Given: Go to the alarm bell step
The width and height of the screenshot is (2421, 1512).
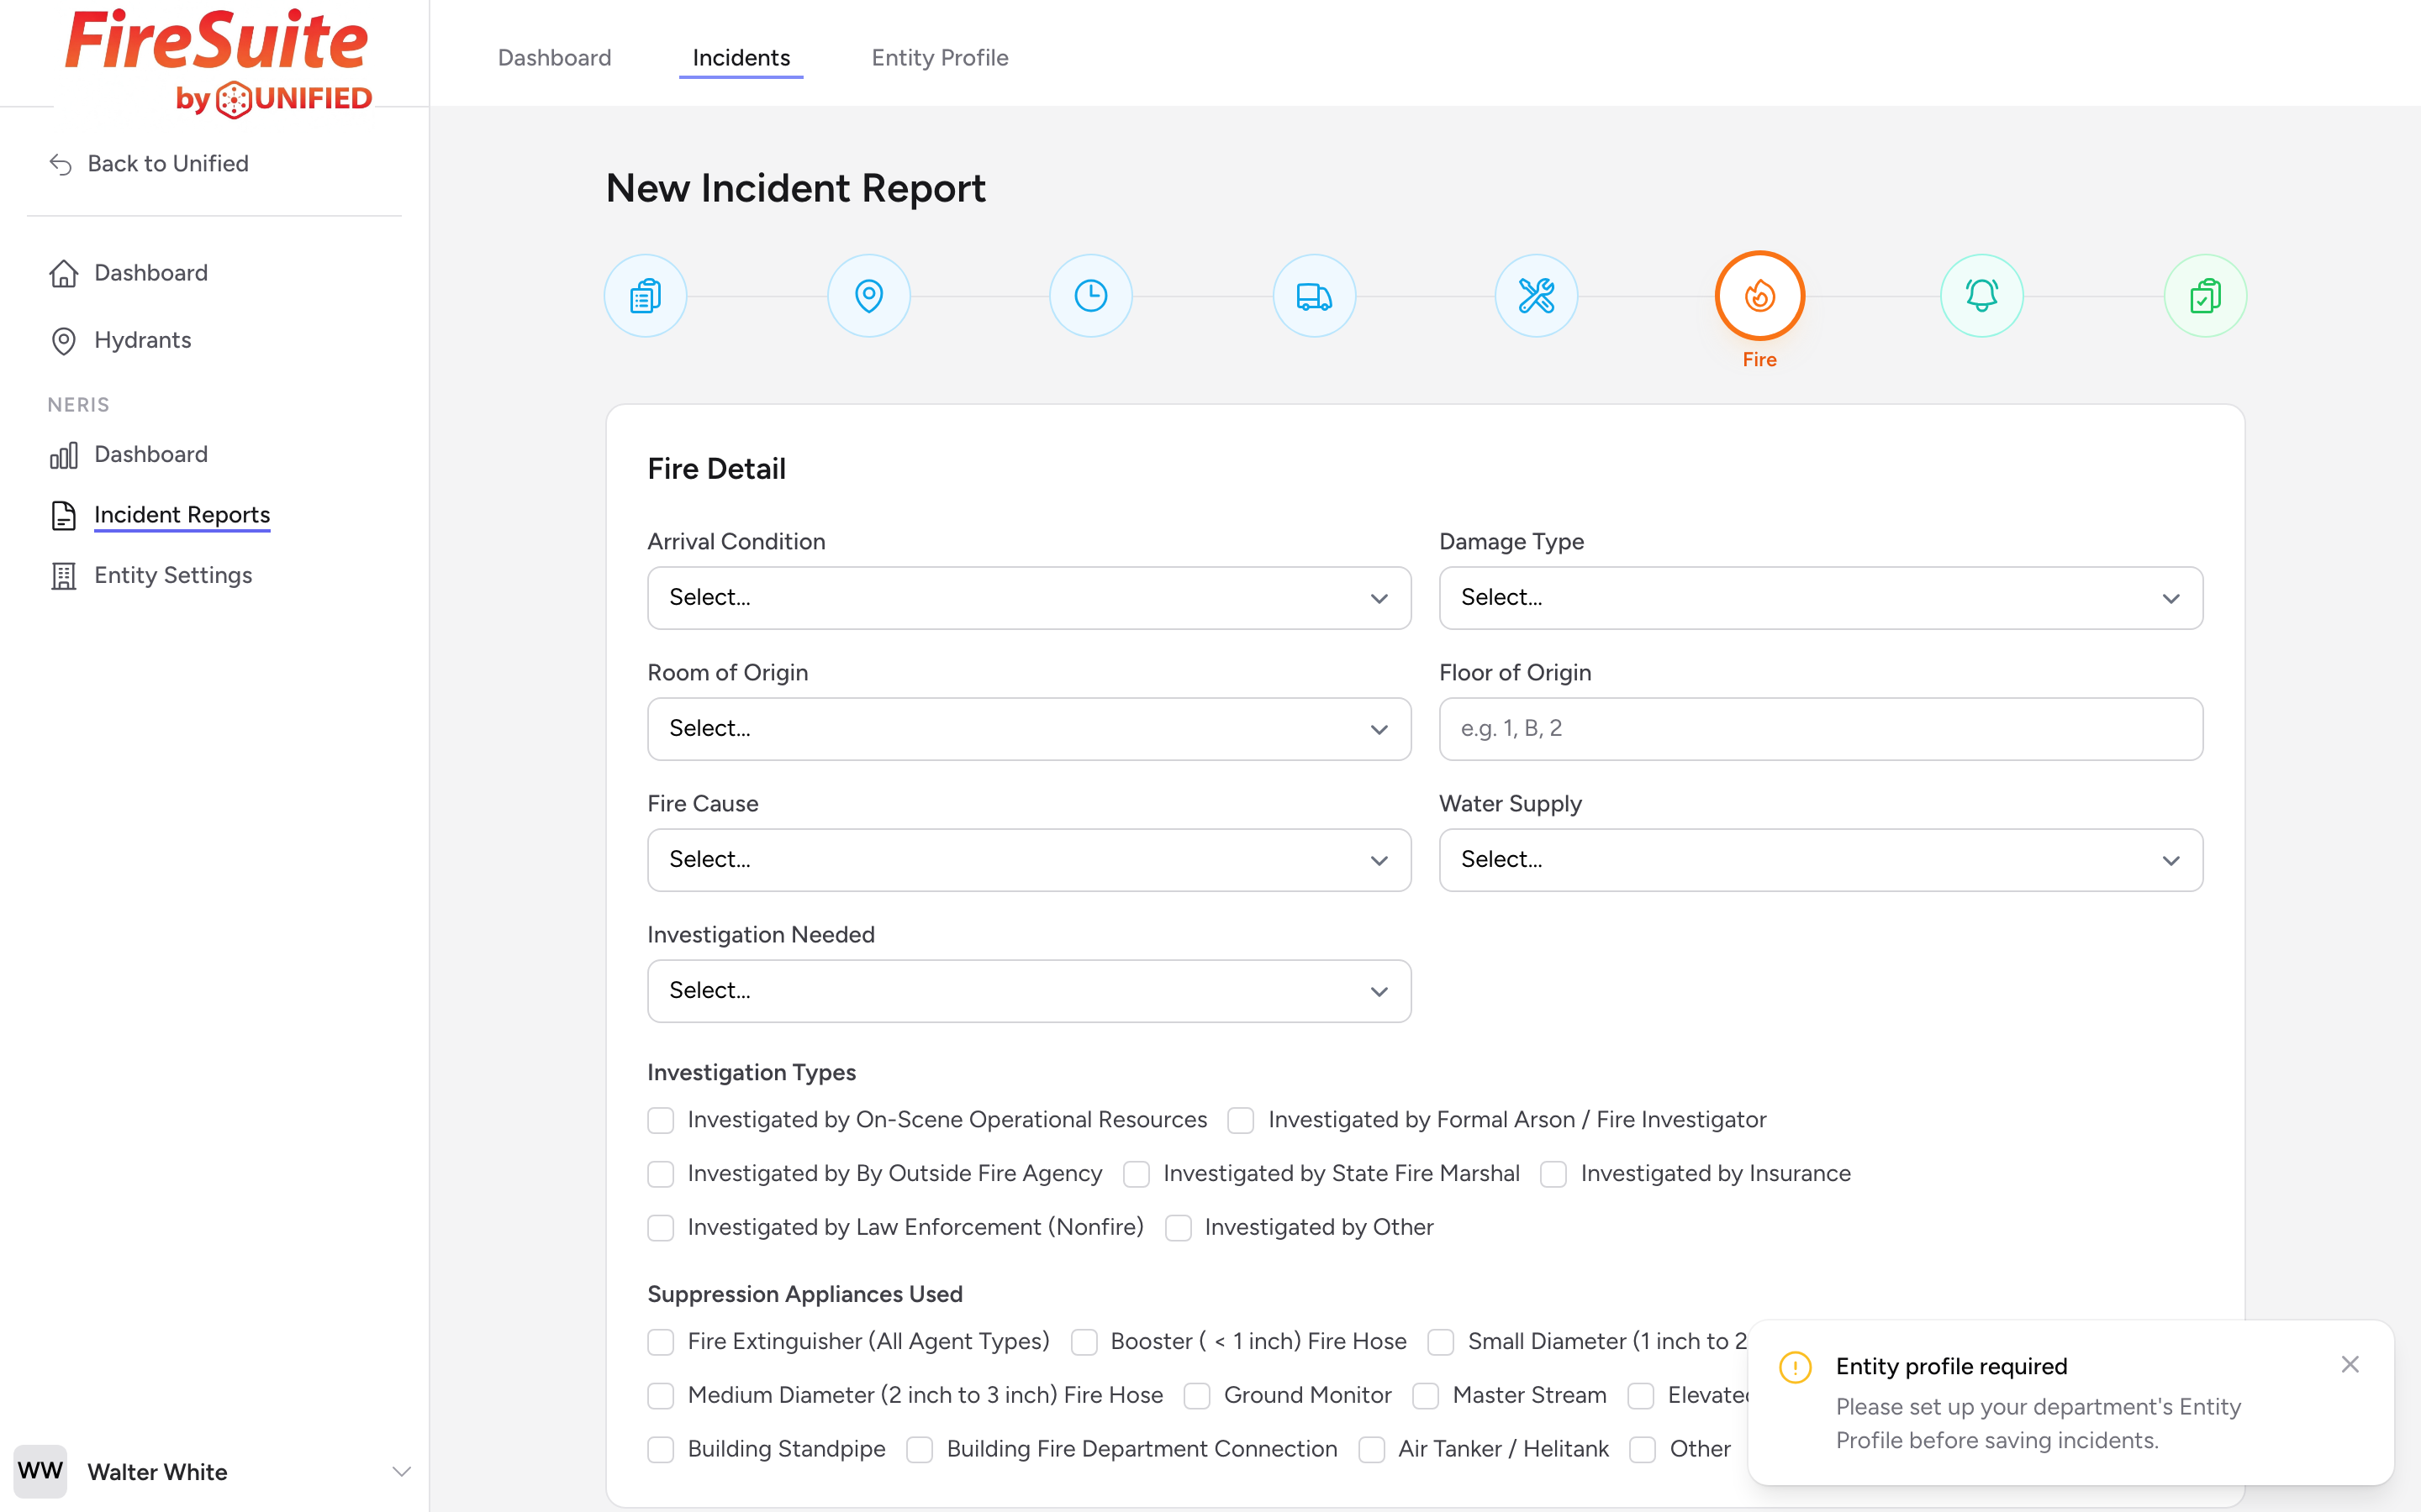Looking at the screenshot, I should click(1982, 296).
